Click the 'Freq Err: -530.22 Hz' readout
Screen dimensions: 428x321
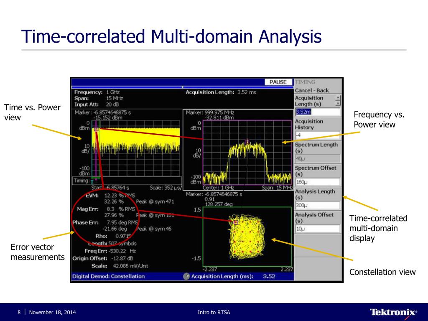click(x=110, y=251)
